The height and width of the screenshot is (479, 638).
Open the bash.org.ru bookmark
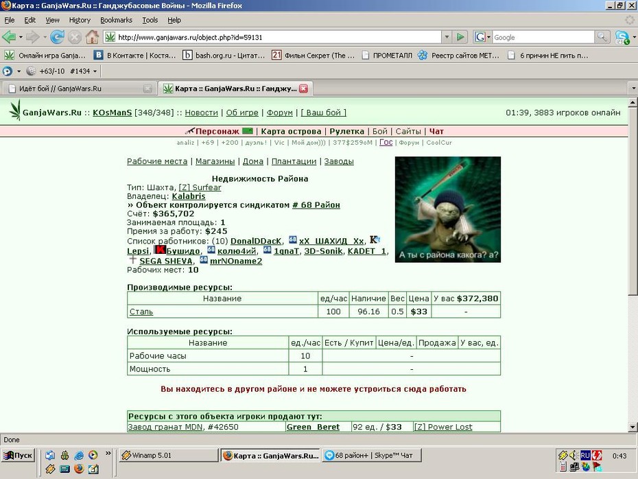tap(224, 56)
